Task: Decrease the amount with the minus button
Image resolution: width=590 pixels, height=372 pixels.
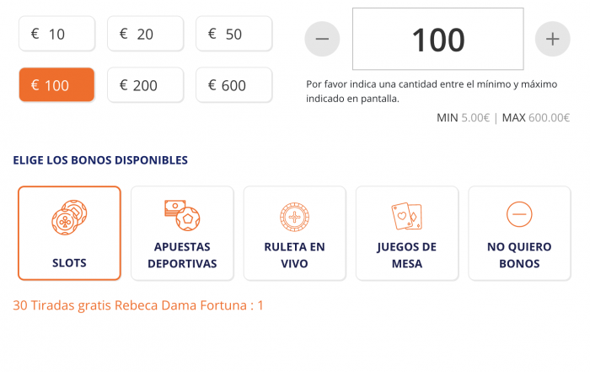Action: click(322, 39)
